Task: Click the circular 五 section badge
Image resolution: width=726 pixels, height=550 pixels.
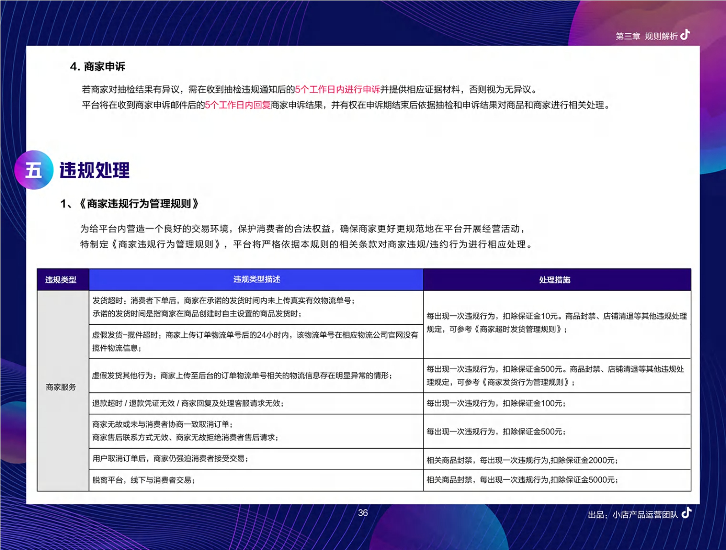Action: tap(33, 170)
